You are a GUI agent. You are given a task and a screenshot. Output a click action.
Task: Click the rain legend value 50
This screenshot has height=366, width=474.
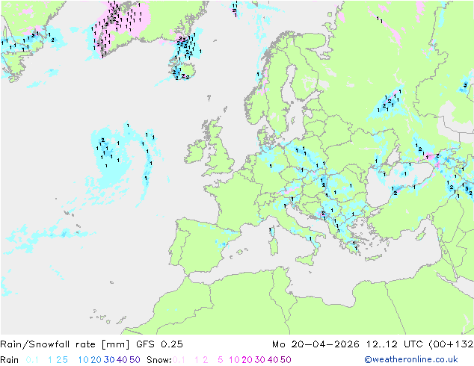135,360
